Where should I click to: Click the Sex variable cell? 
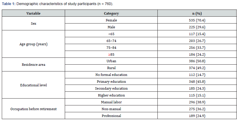tap(33, 24)
